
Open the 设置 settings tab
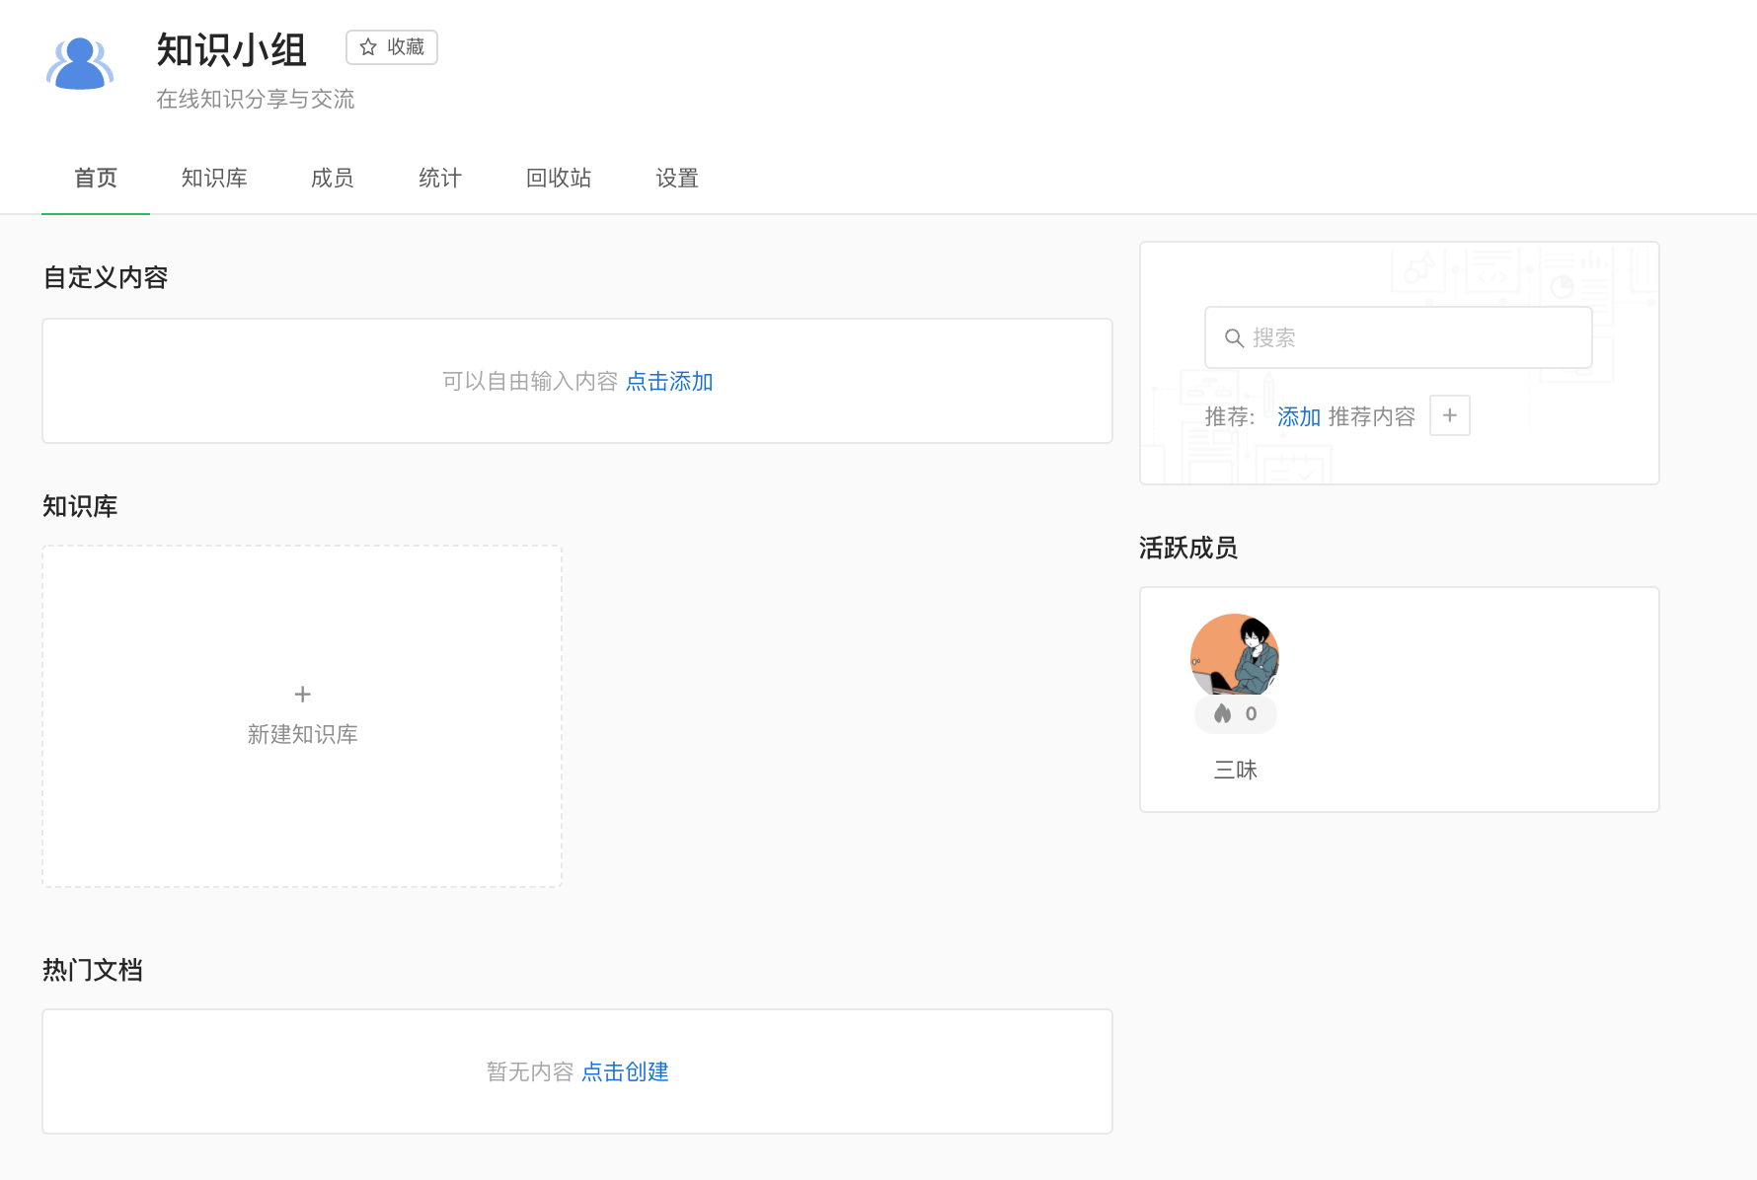tap(677, 179)
